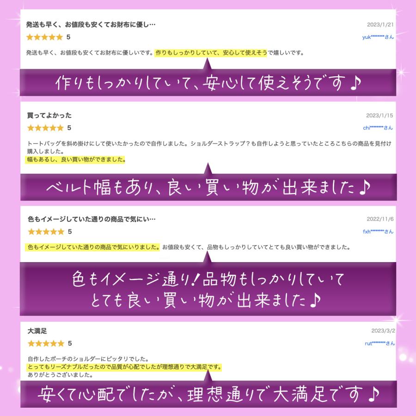Open the review titled 発送も早く、お値段も安くて
Screen dimensions: 416x416
91,24
